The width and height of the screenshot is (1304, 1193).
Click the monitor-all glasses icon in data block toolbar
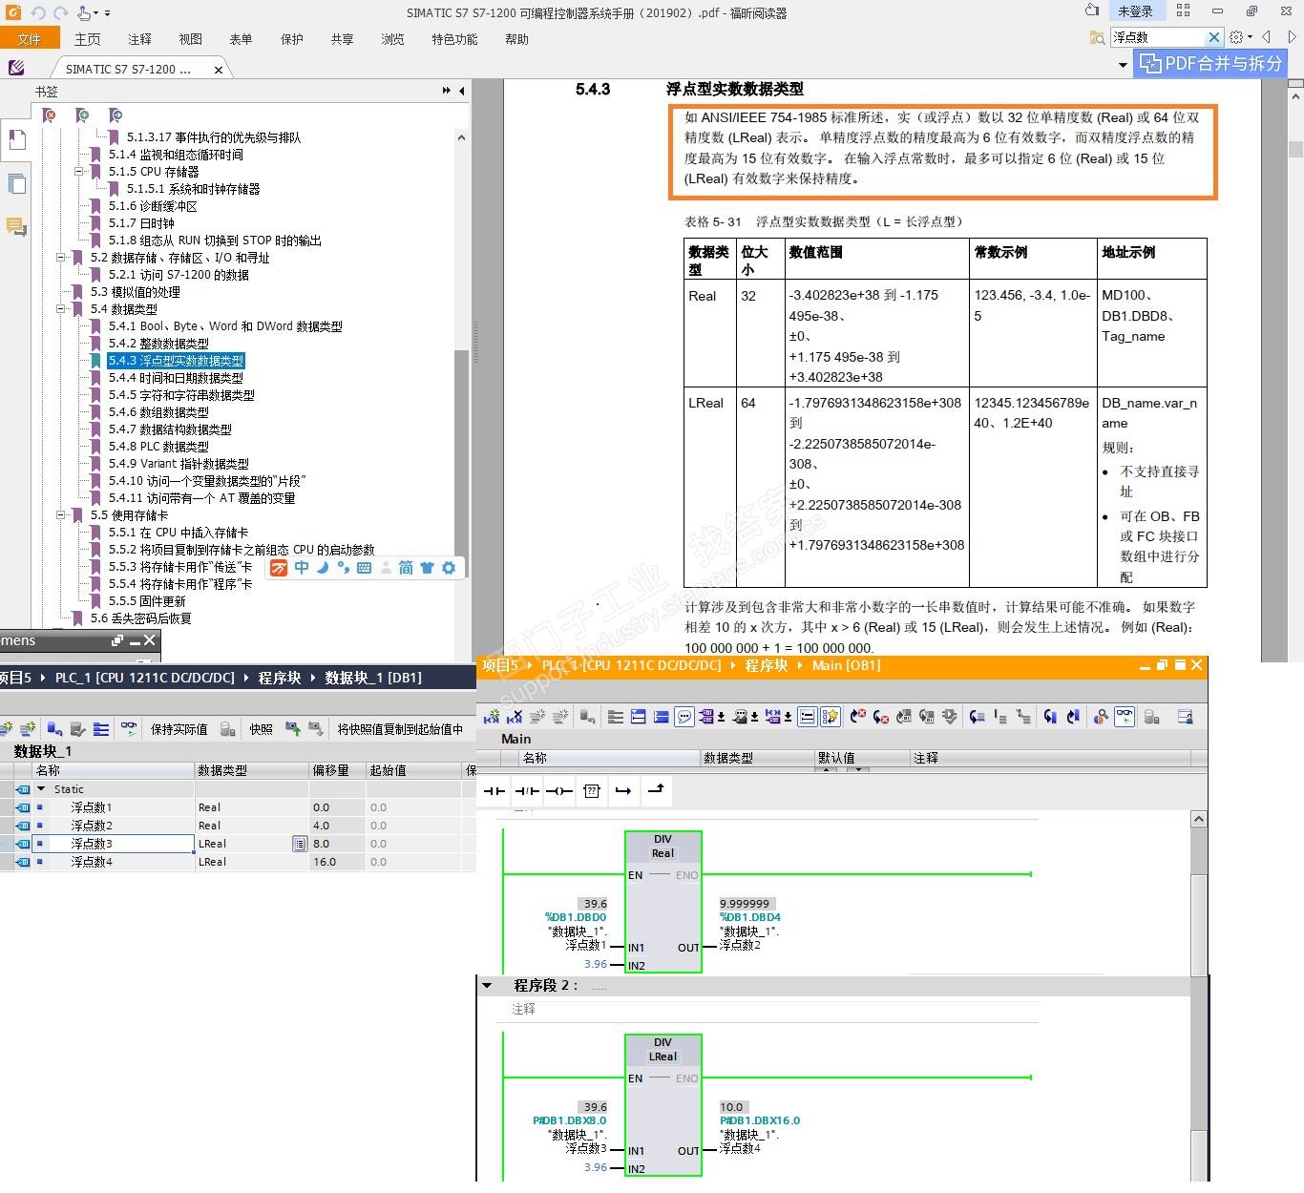pyautogui.click(x=128, y=729)
